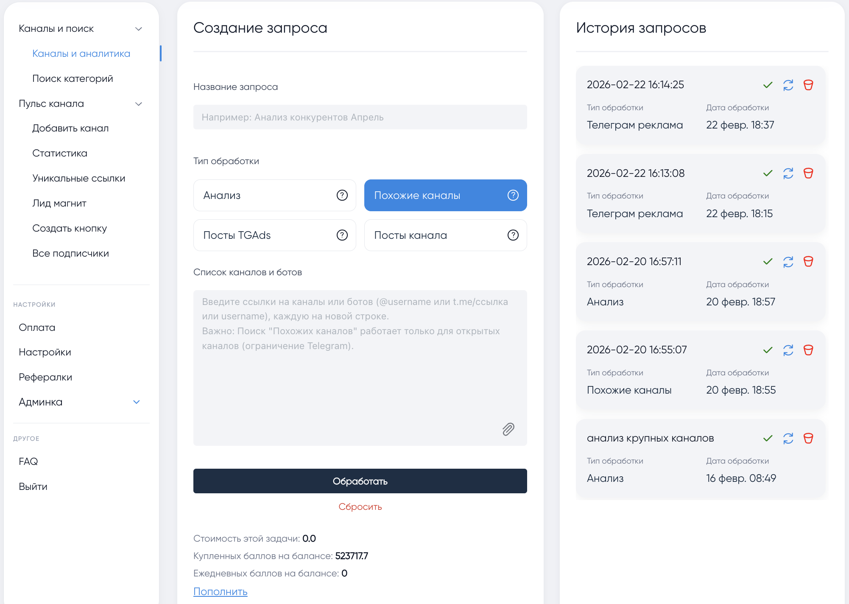Click help icon on Посты канала option
This screenshot has height=604, width=849.
513,235
